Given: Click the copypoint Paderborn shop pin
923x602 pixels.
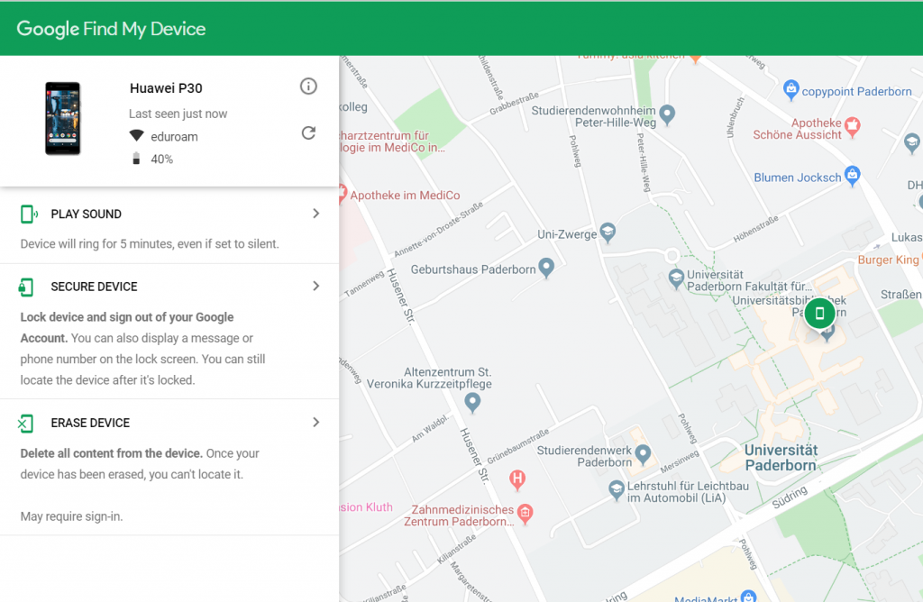Looking at the screenshot, I should [x=791, y=89].
